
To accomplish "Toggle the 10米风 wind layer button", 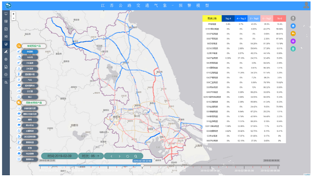I will pyautogui.click(x=30, y=57).
